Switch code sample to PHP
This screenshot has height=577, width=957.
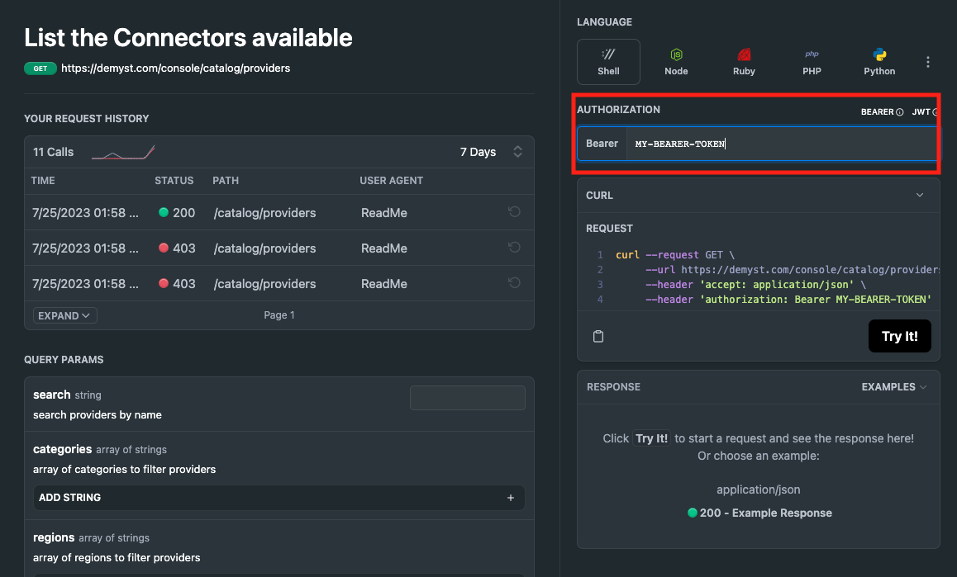tap(812, 62)
